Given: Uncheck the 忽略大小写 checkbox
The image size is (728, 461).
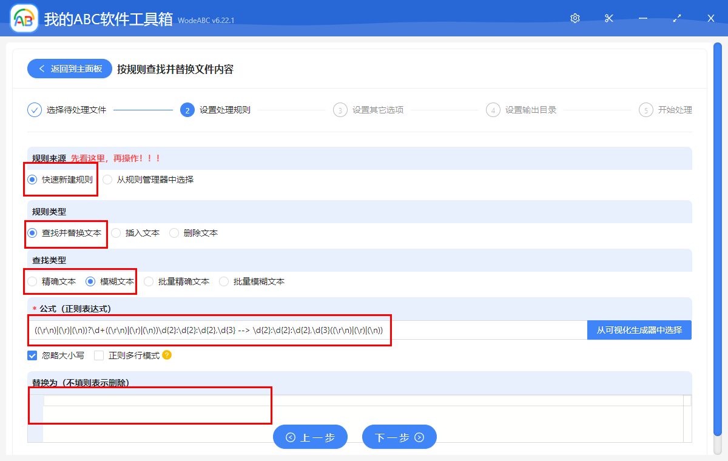Looking at the screenshot, I should pos(32,355).
